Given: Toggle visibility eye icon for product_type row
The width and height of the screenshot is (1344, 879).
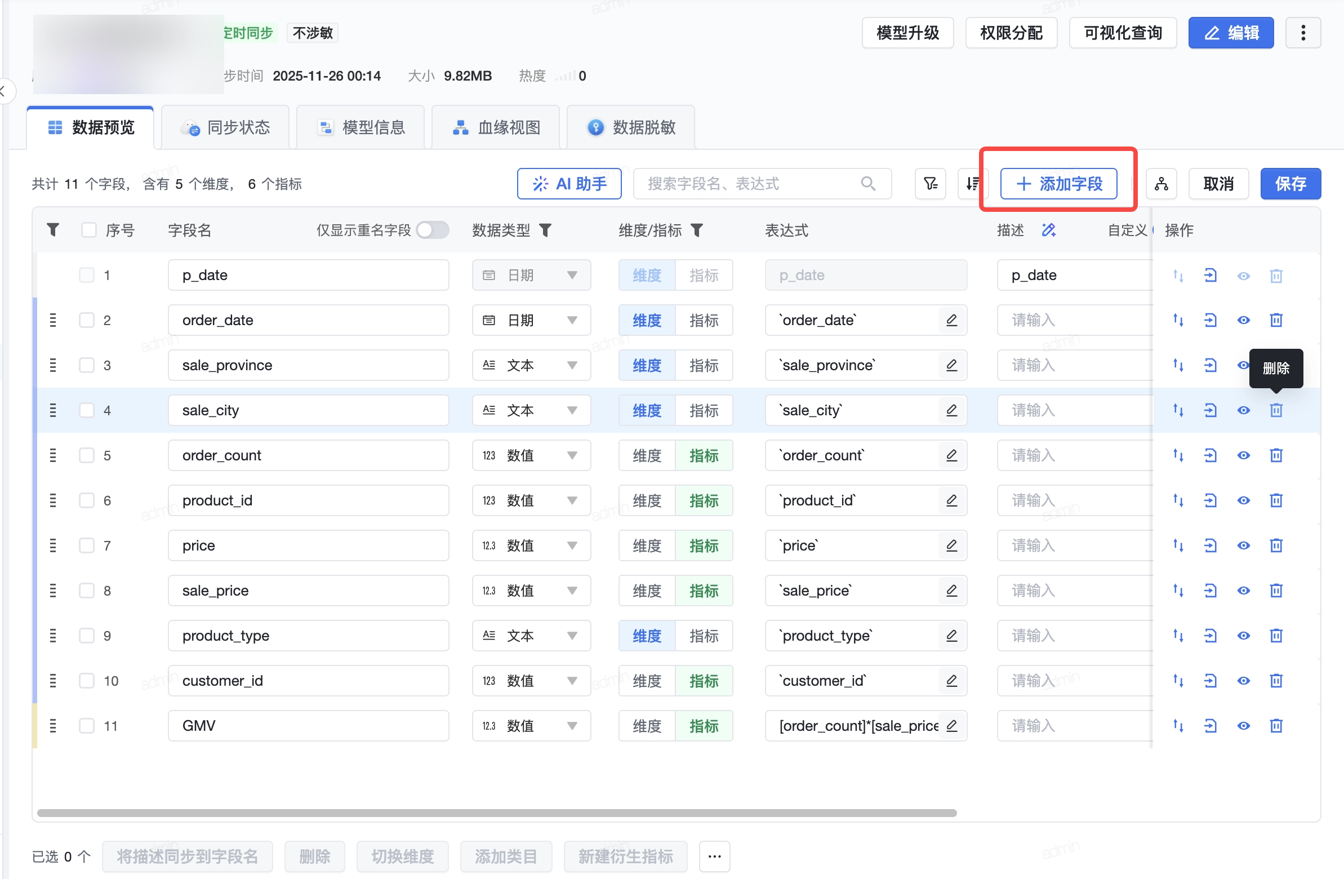Looking at the screenshot, I should click(1243, 636).
